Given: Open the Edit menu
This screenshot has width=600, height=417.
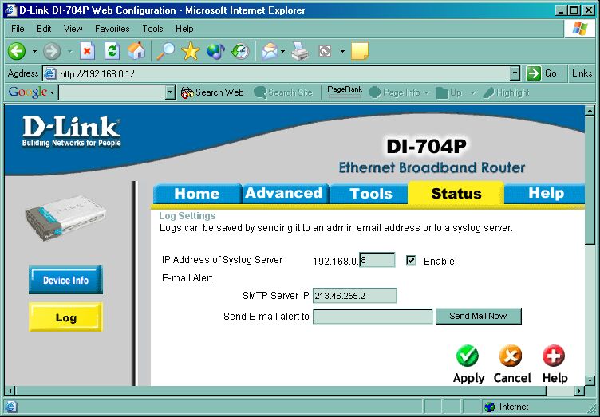Looking at the screenshot, I should tap(44, 29).
